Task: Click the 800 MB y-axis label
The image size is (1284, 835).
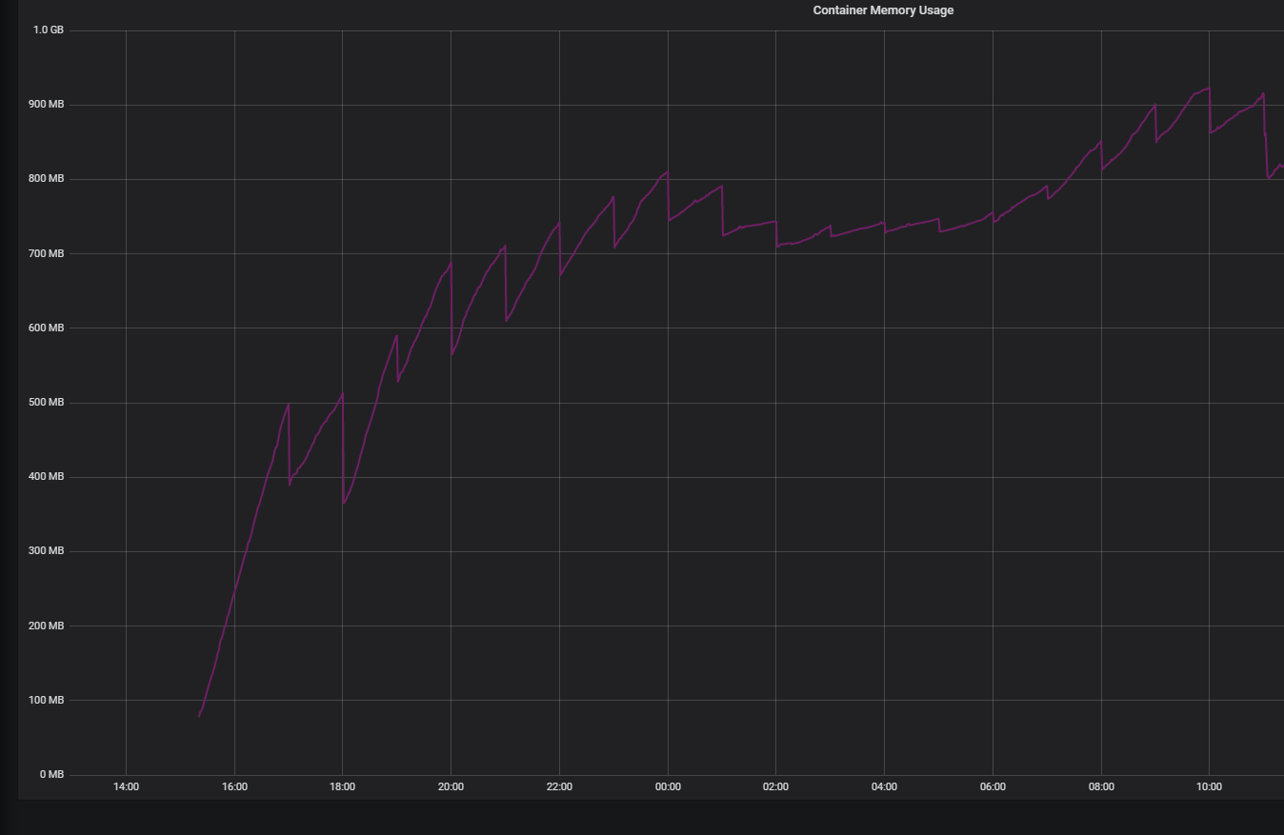Action: pyautogui.click(x=45, y=177)
